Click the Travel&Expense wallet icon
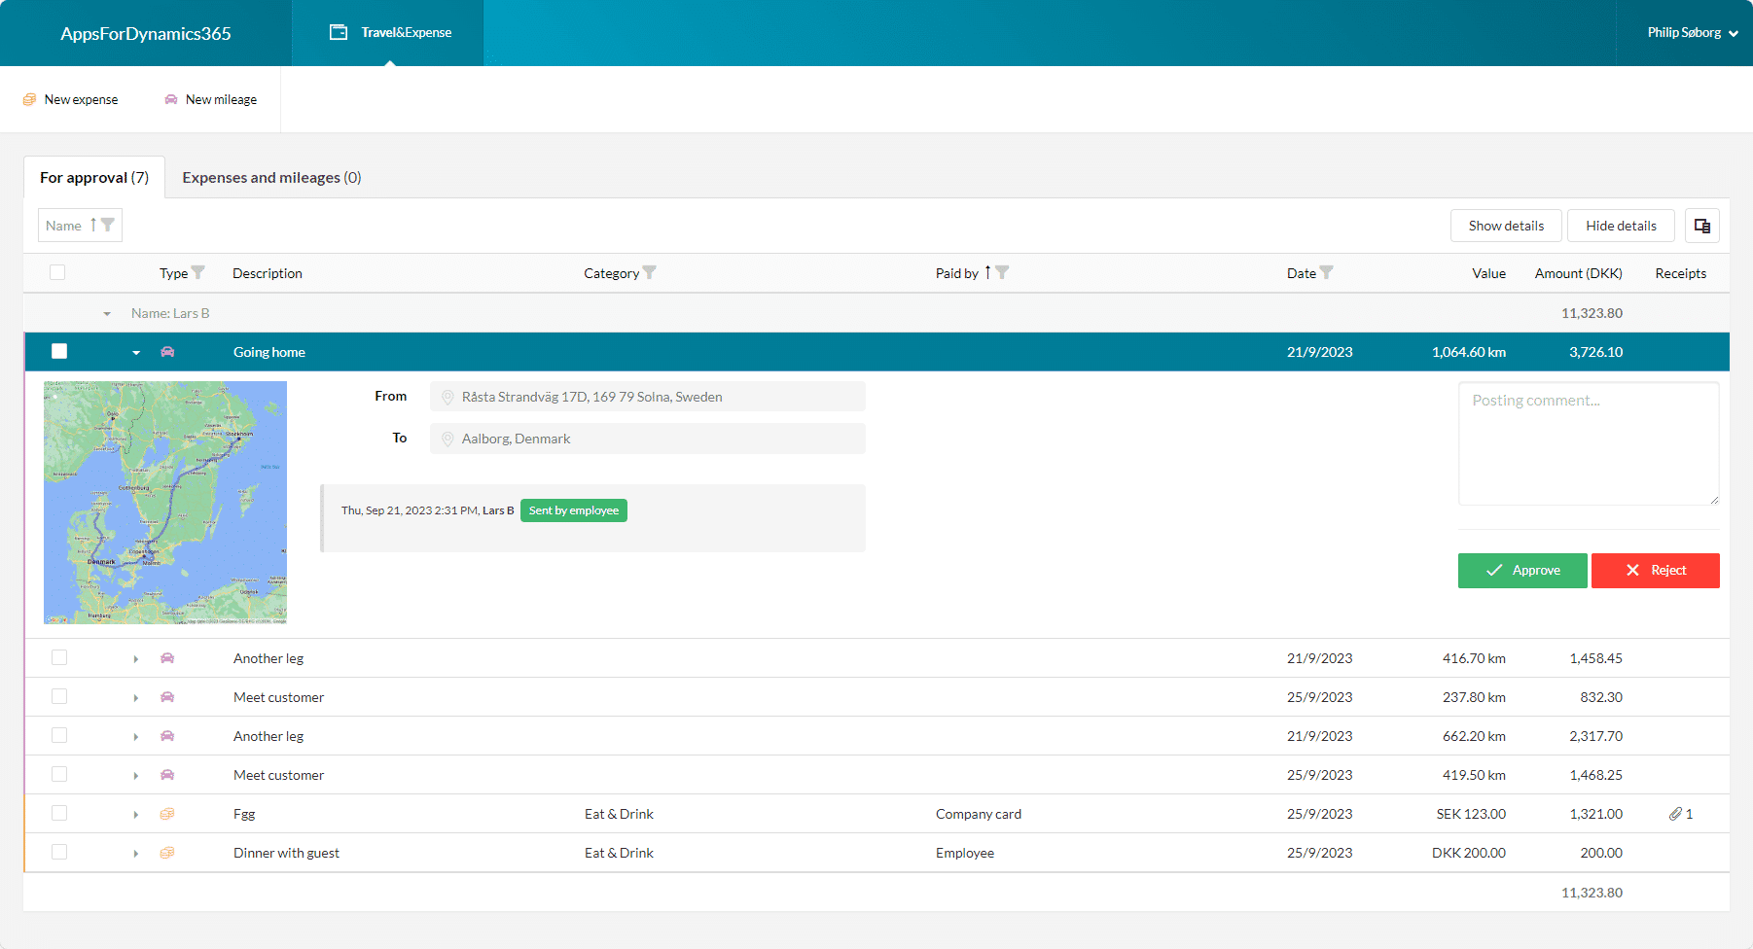 coord(339,32)
